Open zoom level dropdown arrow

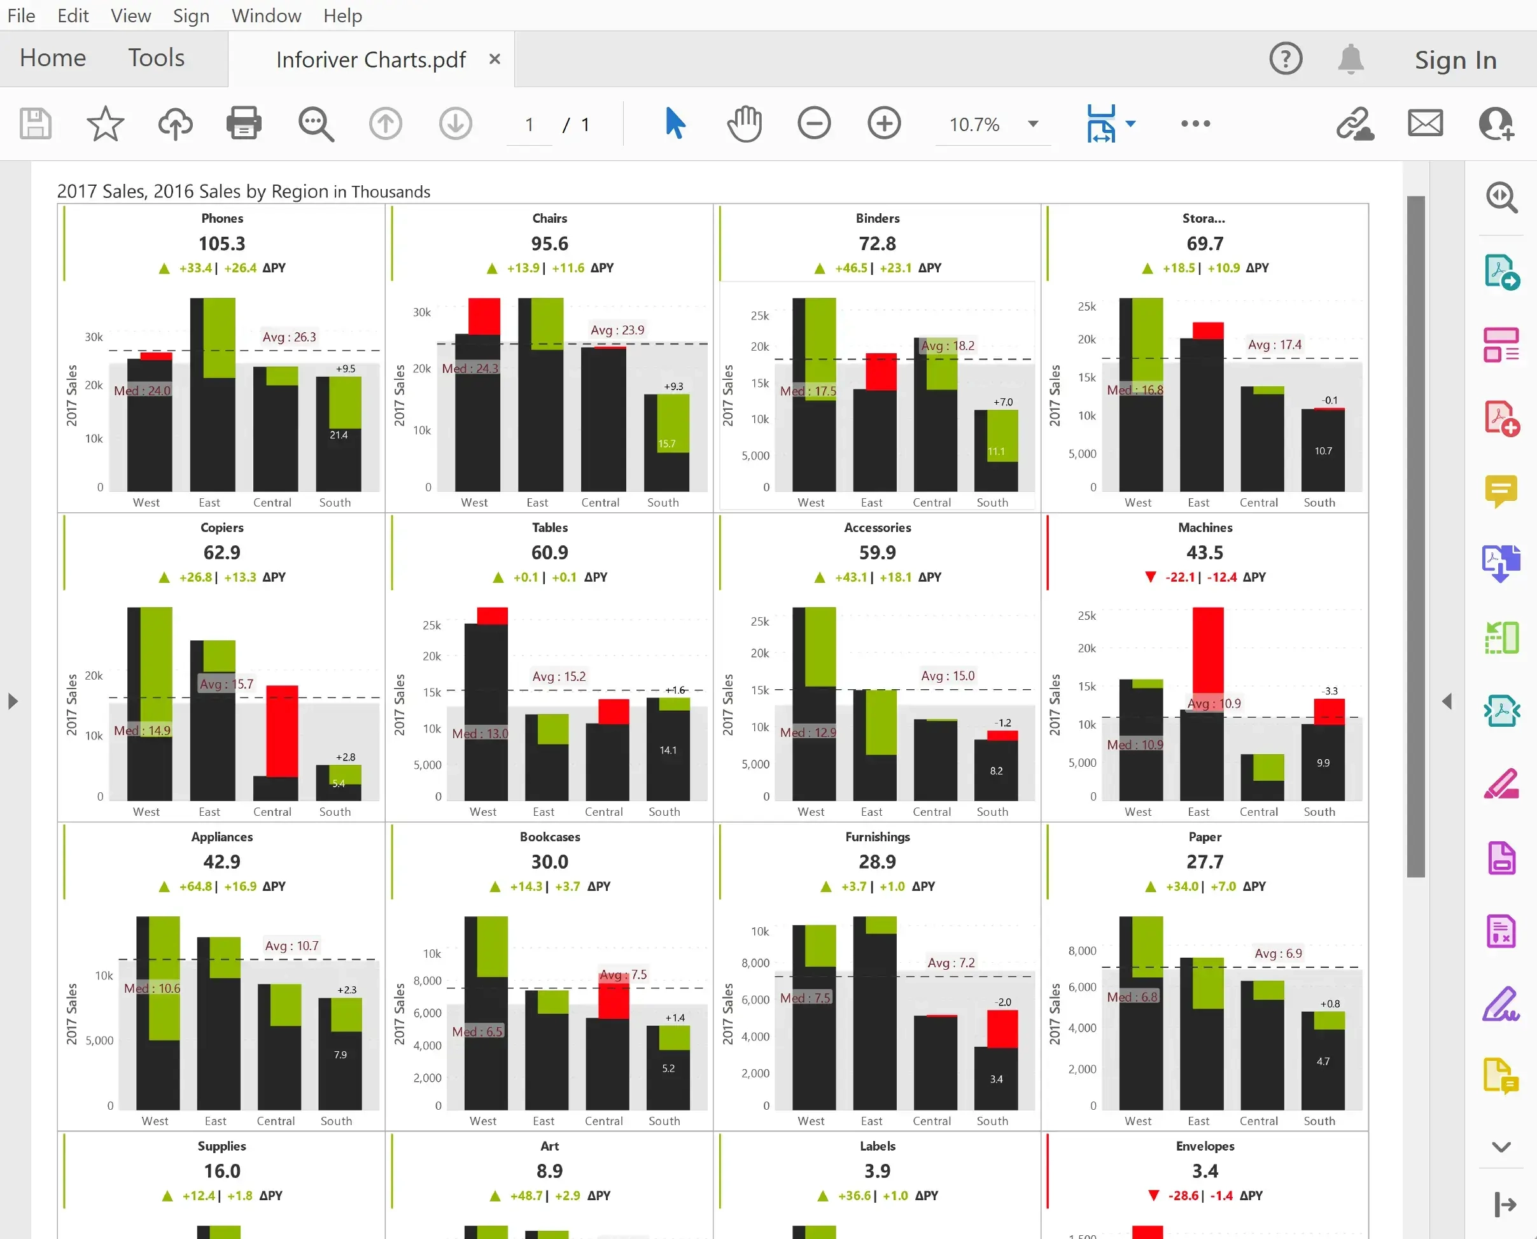click(x=1033, y=123)
